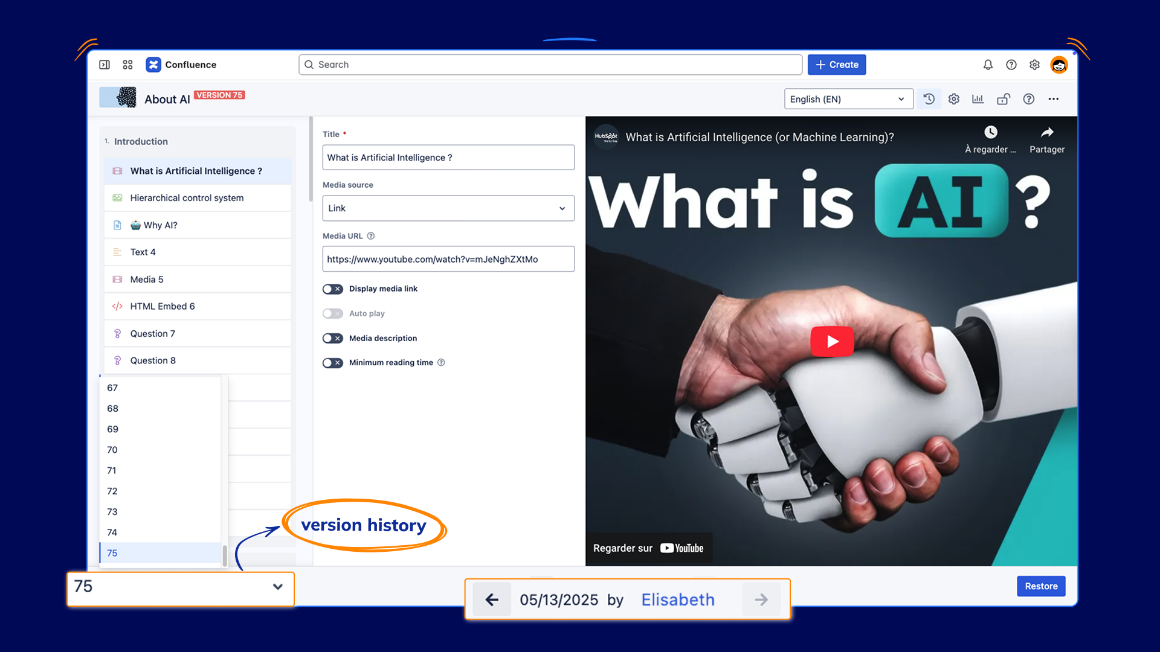
Task: Open the Media source Link dropdown
Action: pyautogui.click(x=448, y=208)
